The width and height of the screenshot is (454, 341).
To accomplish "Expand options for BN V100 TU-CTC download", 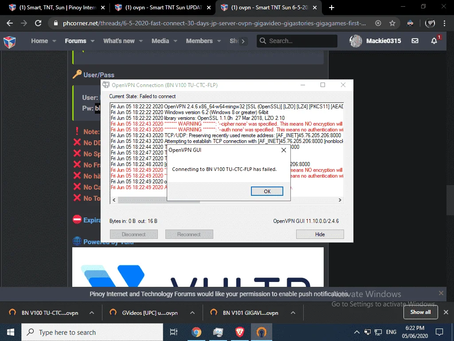I will 92,313.
